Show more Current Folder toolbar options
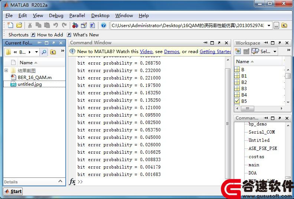The height and width of the screenshot is (199, 294). (x=62, y=50)
